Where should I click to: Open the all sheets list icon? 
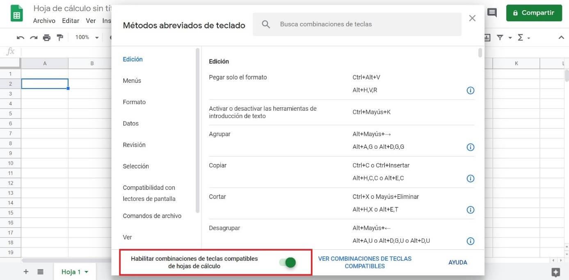pyautogui.click(x=40, y=271)
